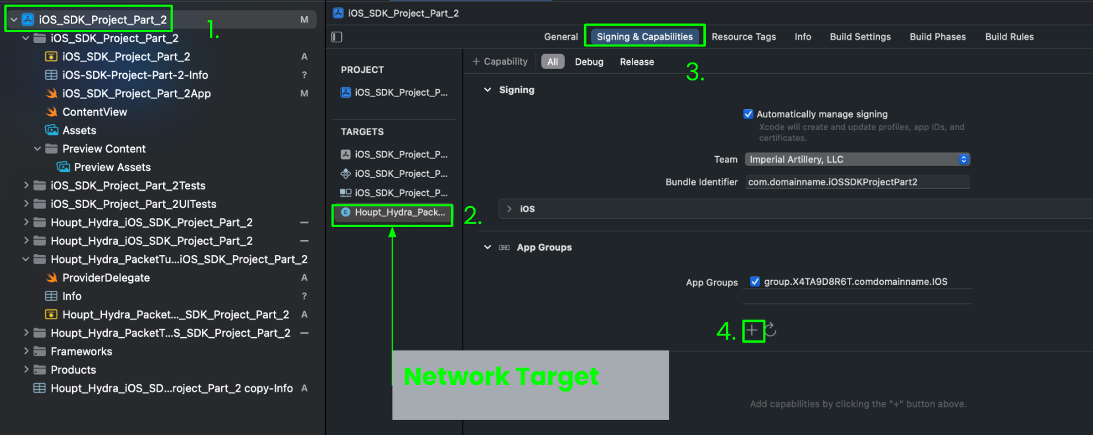Click the Products folder icon
Image resolution: width=1093 pixels, height=435 pixels.
coord(40,370)
